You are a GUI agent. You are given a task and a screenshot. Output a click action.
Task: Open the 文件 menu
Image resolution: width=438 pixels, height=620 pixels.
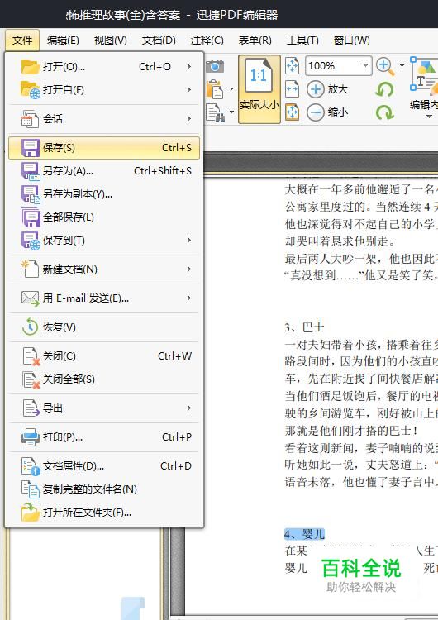[x=22, y=41]
